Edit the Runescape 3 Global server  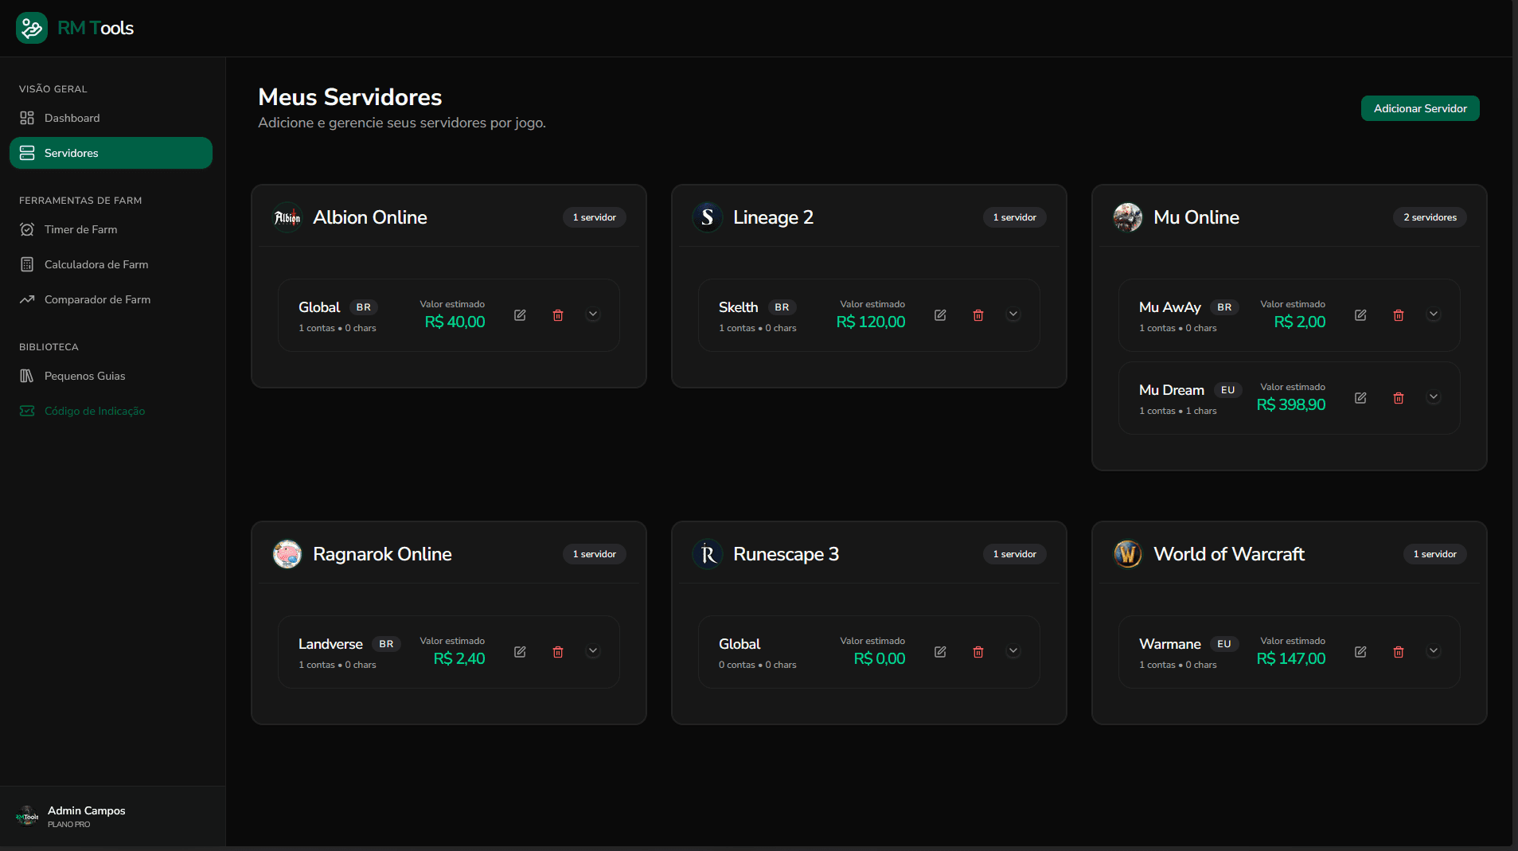[x=940, y=652]
